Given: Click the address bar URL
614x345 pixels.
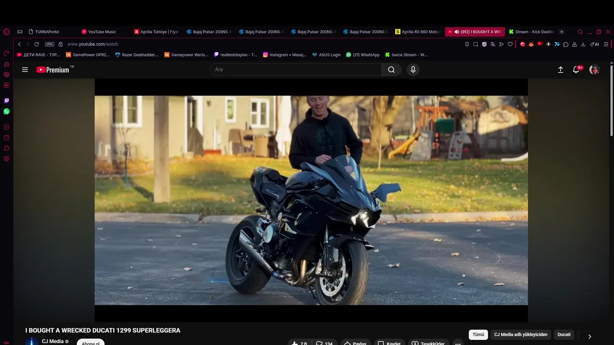Looking at the screenshot, I should pyautogui.click(x=93, y=44).
